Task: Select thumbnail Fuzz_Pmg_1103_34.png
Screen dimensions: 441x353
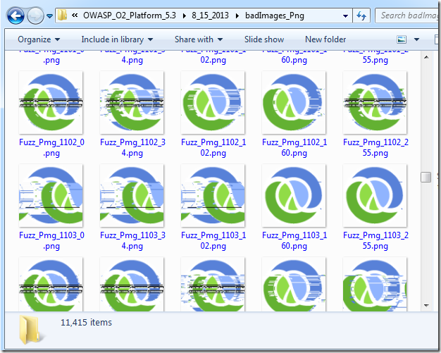Action: [132, 195]
